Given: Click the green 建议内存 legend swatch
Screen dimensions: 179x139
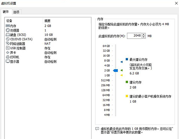Looking at the screenshot, I should tap(127, 82).
